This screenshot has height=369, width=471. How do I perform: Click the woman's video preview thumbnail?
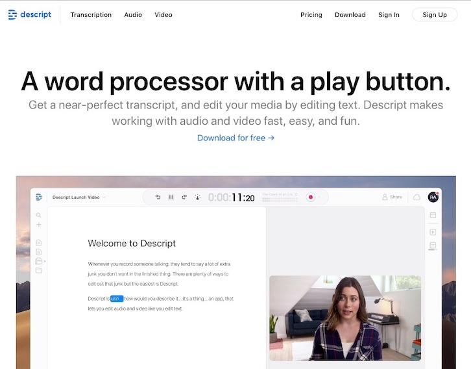pyautogui.click(x=345, y=318)
